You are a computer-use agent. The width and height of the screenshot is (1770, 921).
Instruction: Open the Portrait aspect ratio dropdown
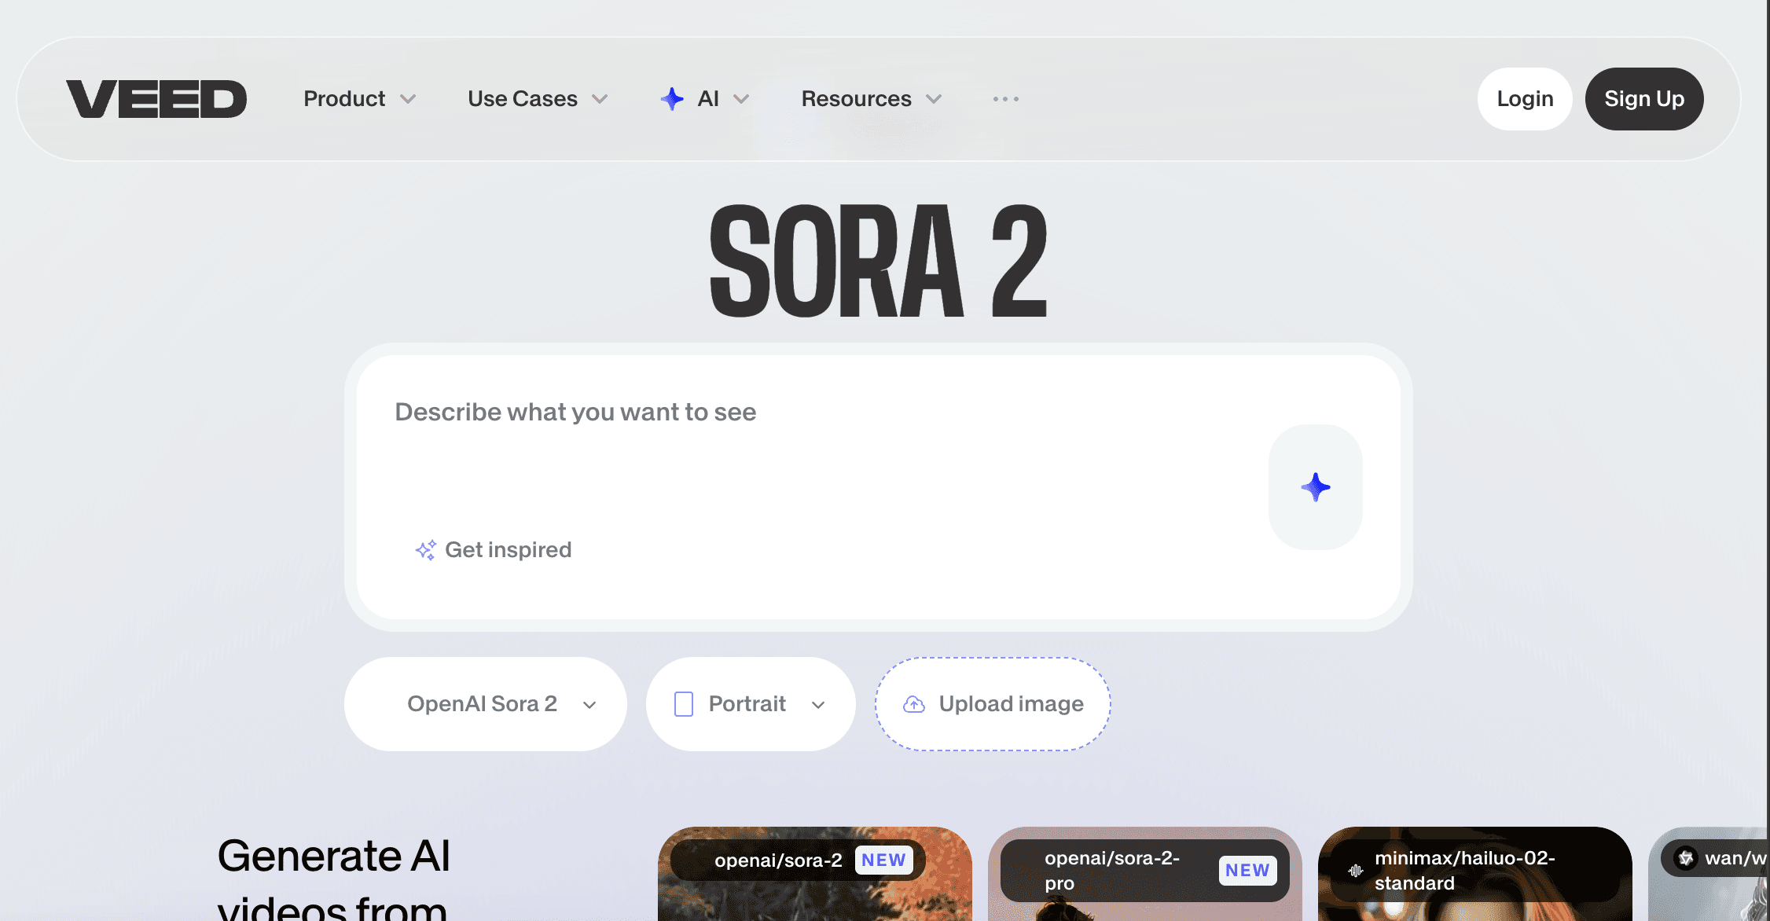tap(751, 704)
